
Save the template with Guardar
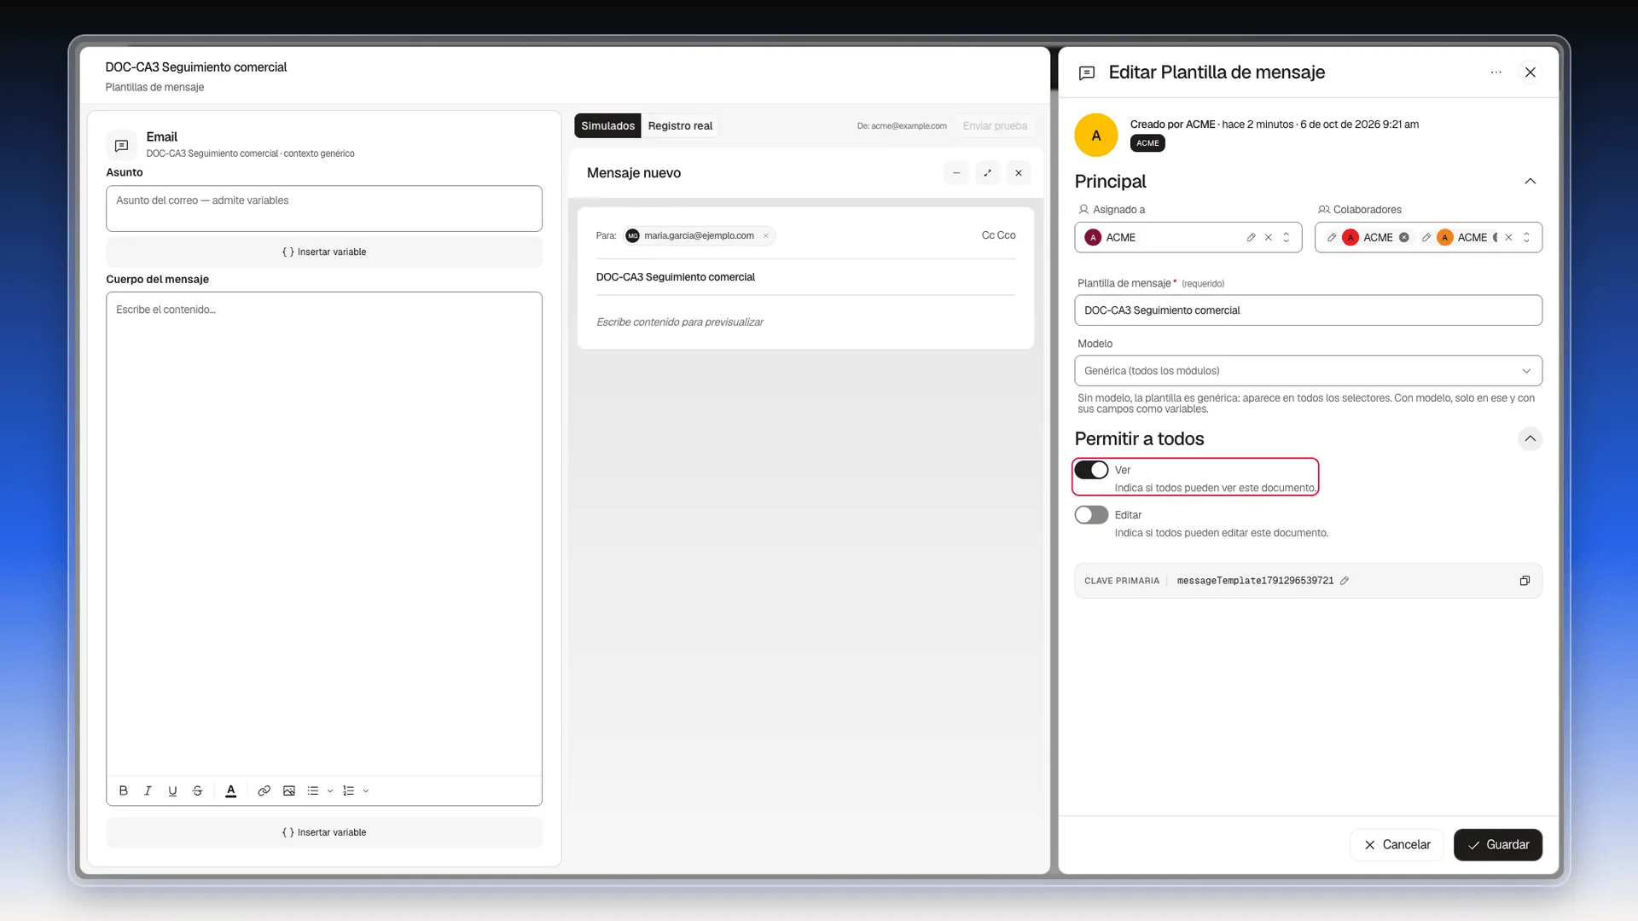coord(1497,845)
